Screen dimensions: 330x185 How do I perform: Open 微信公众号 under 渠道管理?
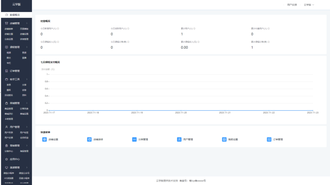[x=24, y=173]
